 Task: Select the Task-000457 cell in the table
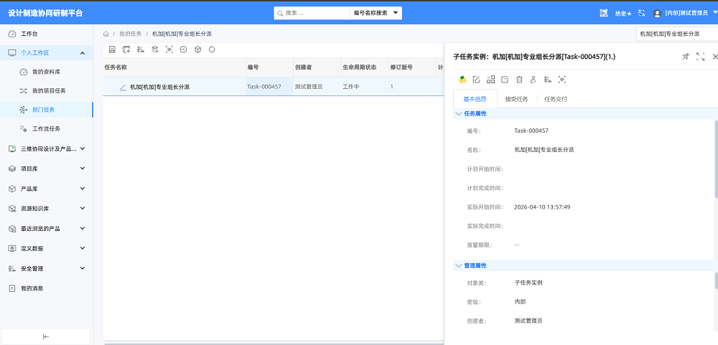click(269, 87)
